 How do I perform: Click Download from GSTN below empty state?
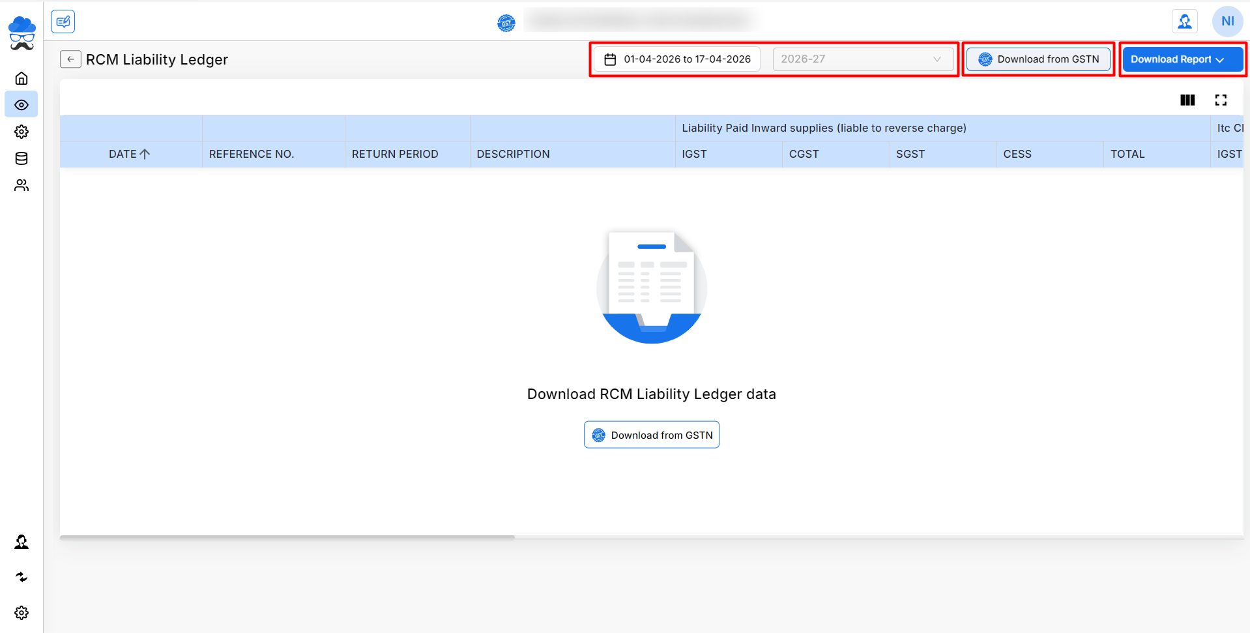pyautogui.click(x=652, y=435)
